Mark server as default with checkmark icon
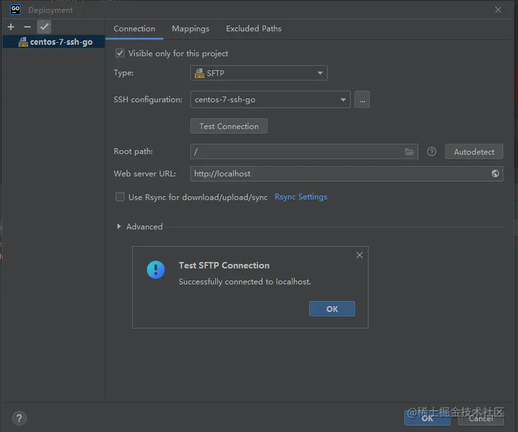518x432 pixels. pos(44,27)
